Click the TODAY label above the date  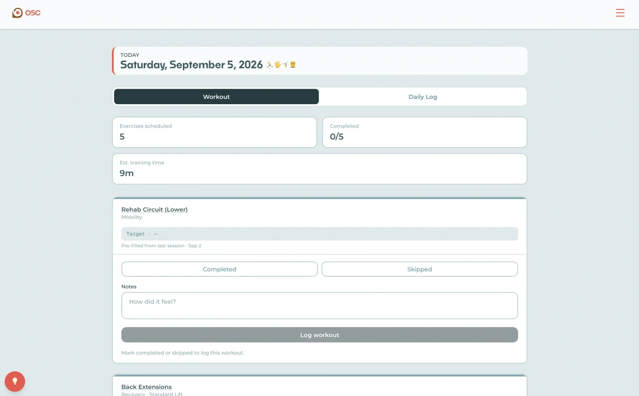[130, 55]
